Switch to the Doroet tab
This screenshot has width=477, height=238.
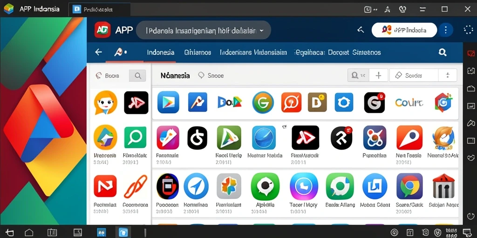[x=338, y=52]
